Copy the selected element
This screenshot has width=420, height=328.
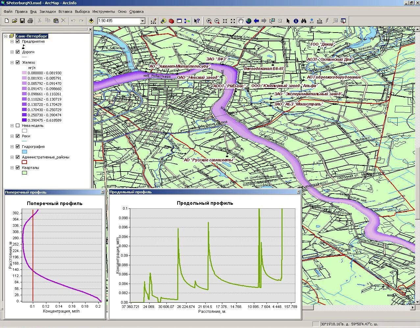pyautogui.click(x=48, y=21)
